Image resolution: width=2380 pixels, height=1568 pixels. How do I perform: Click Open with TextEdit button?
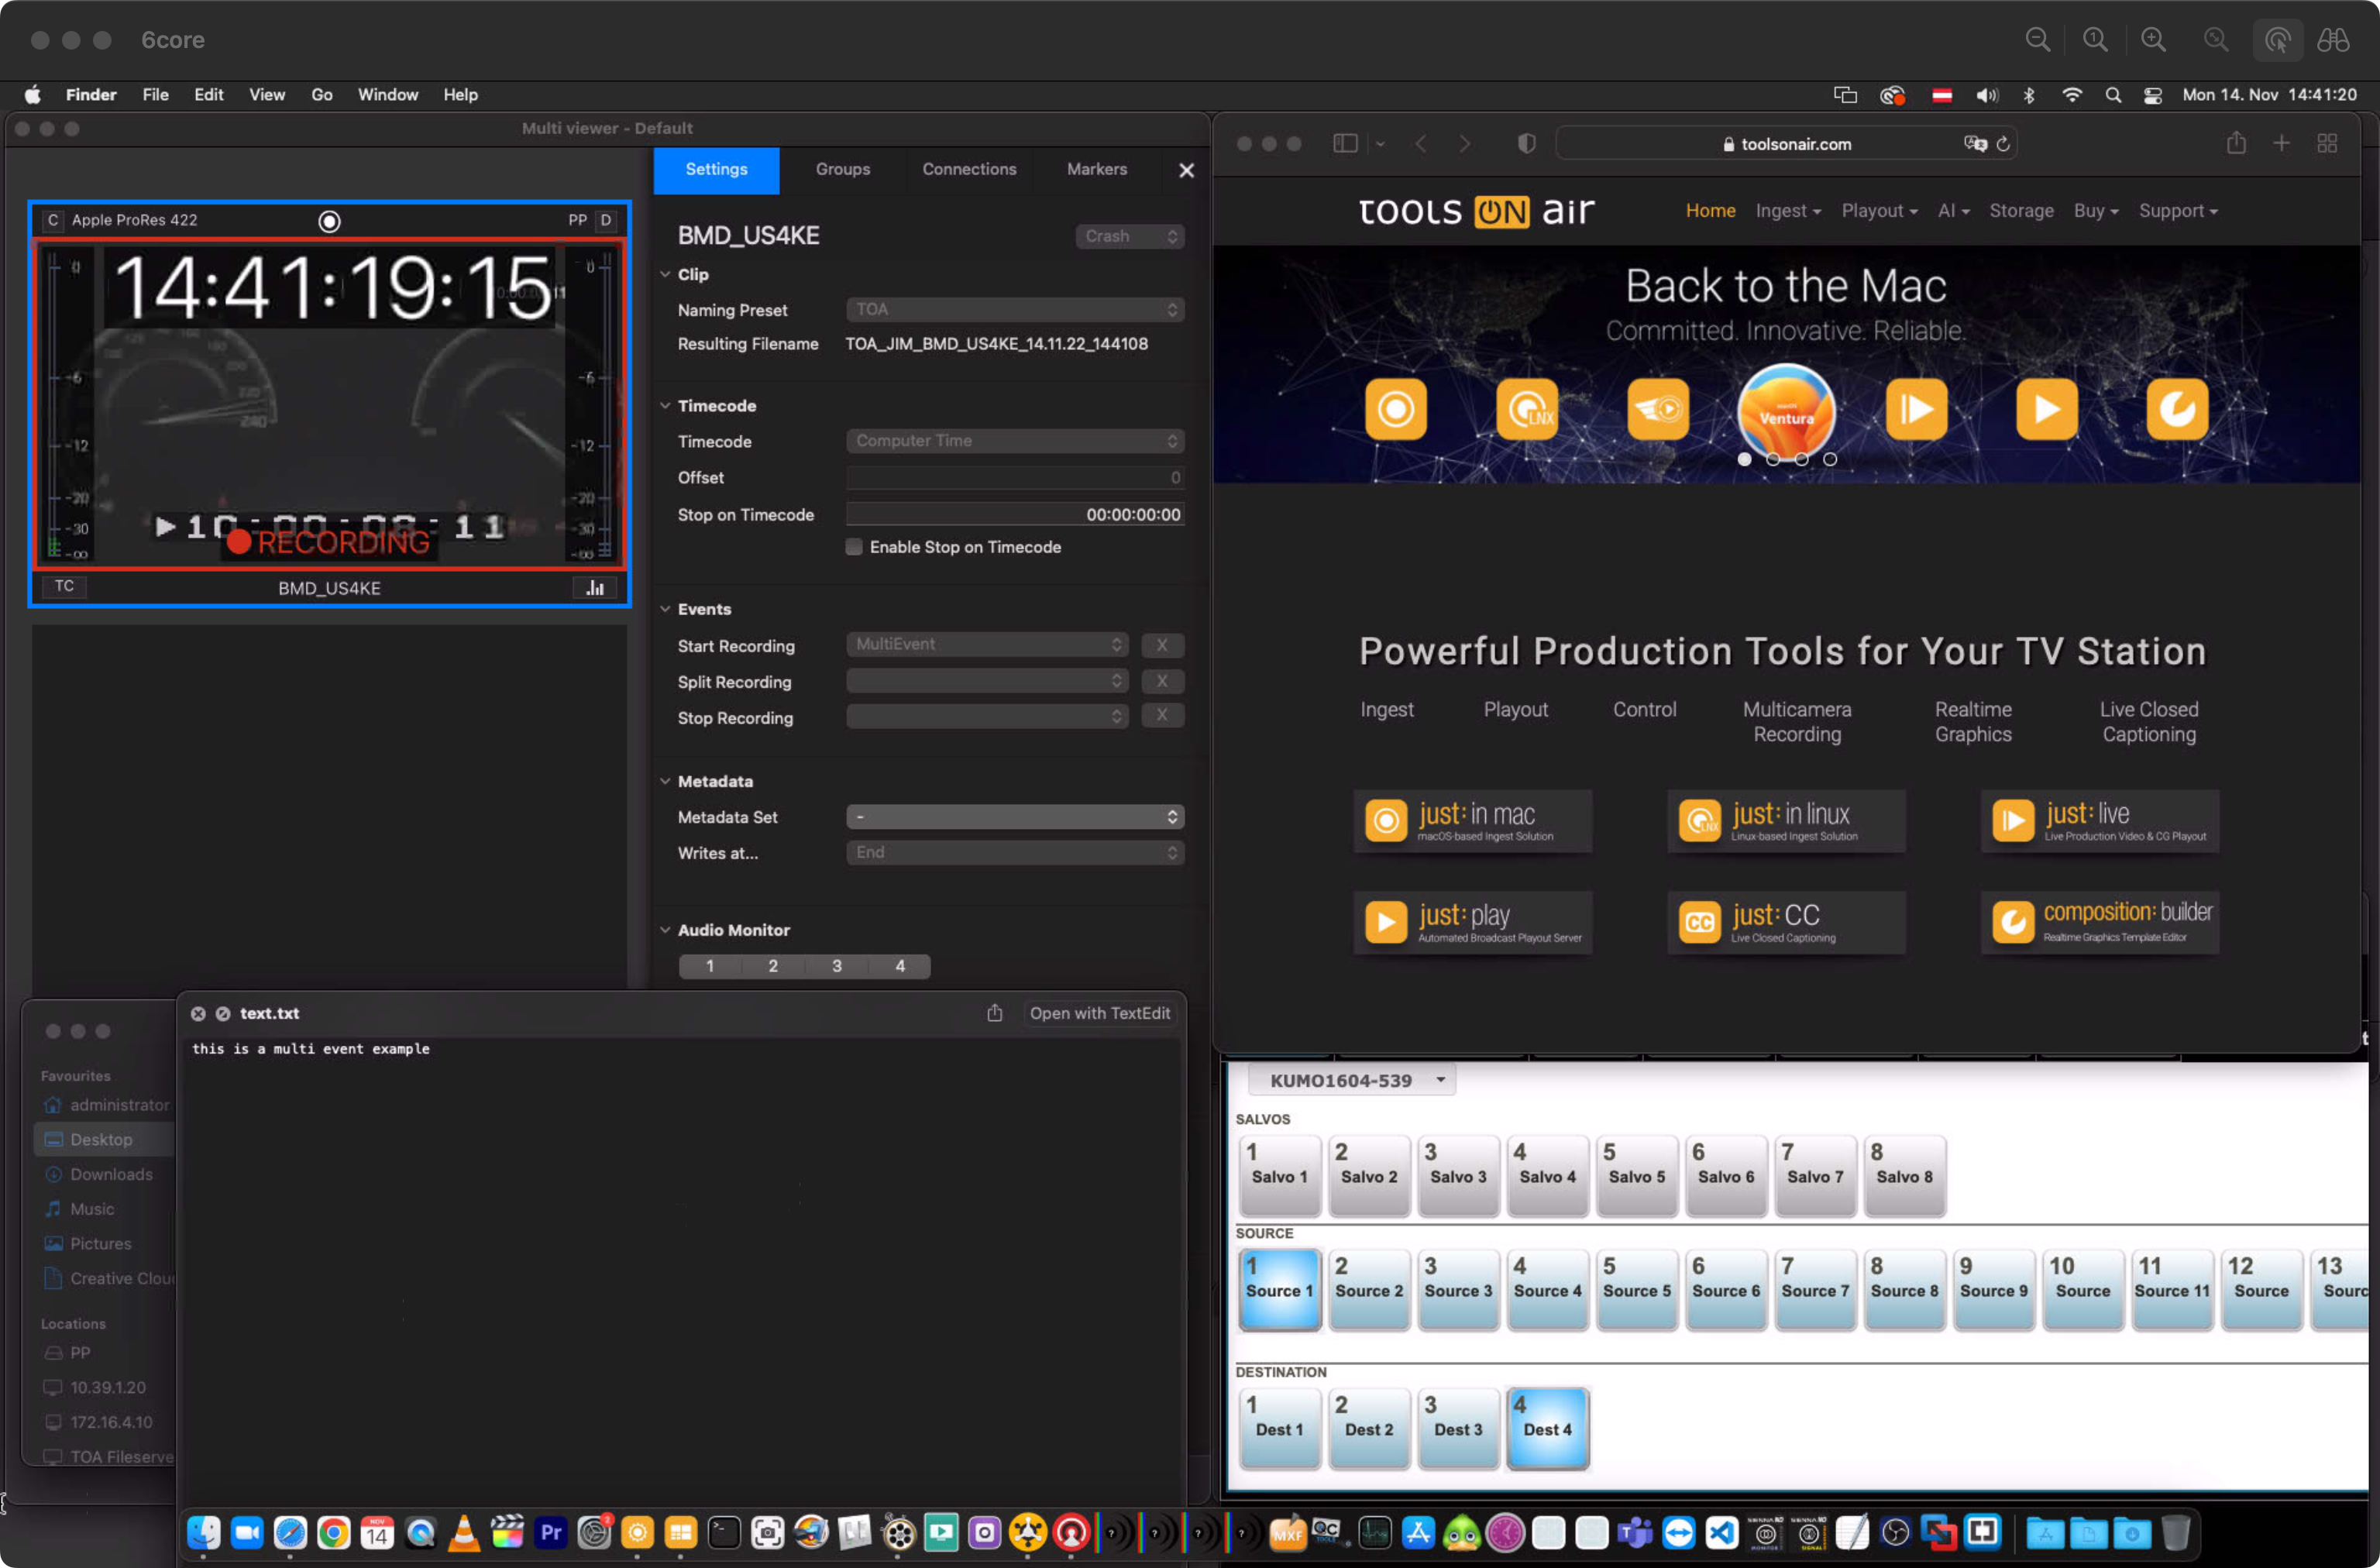click(x=1099, y=1013)
